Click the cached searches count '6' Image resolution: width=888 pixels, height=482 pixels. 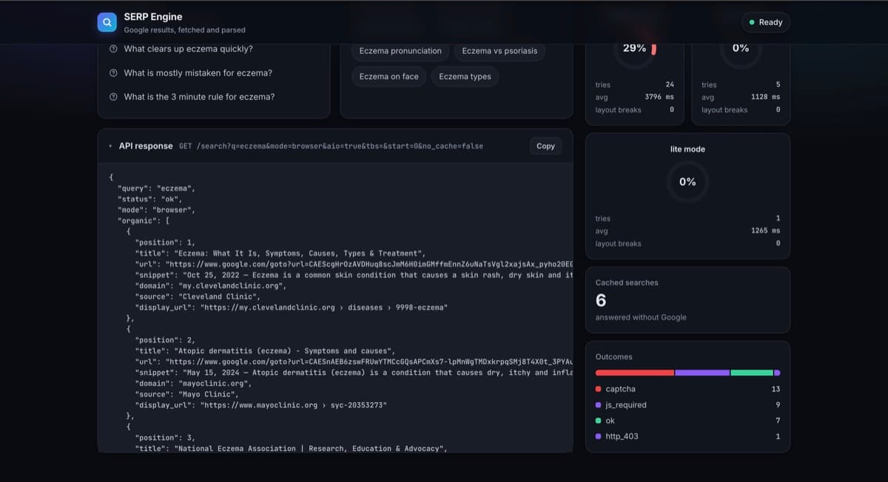601,300
